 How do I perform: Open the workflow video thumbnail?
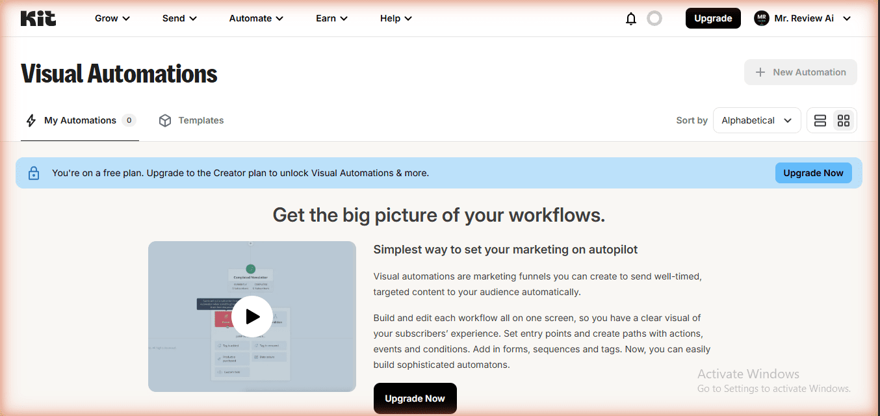252,317
